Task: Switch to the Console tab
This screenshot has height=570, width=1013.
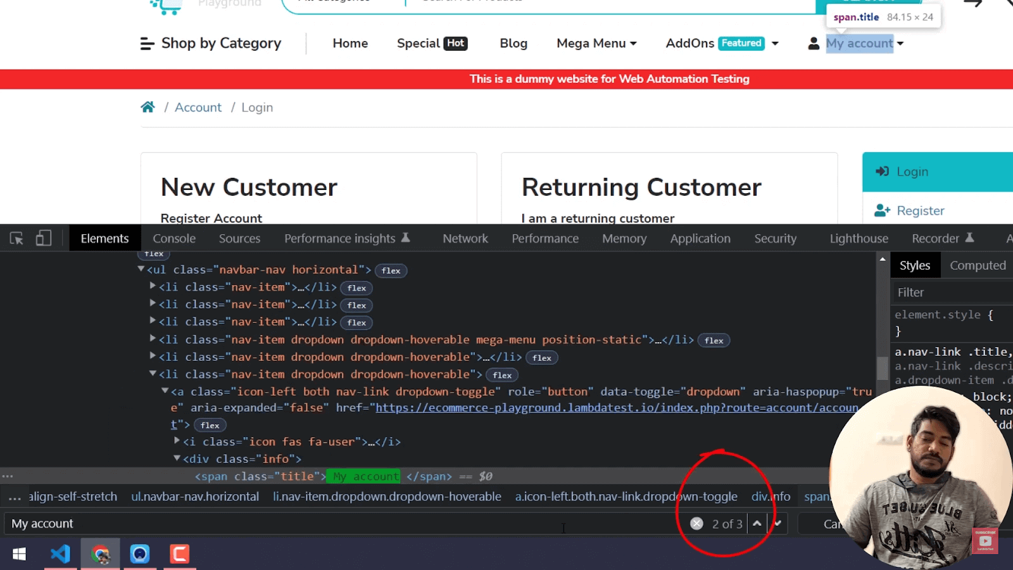Action: [173, 238]
